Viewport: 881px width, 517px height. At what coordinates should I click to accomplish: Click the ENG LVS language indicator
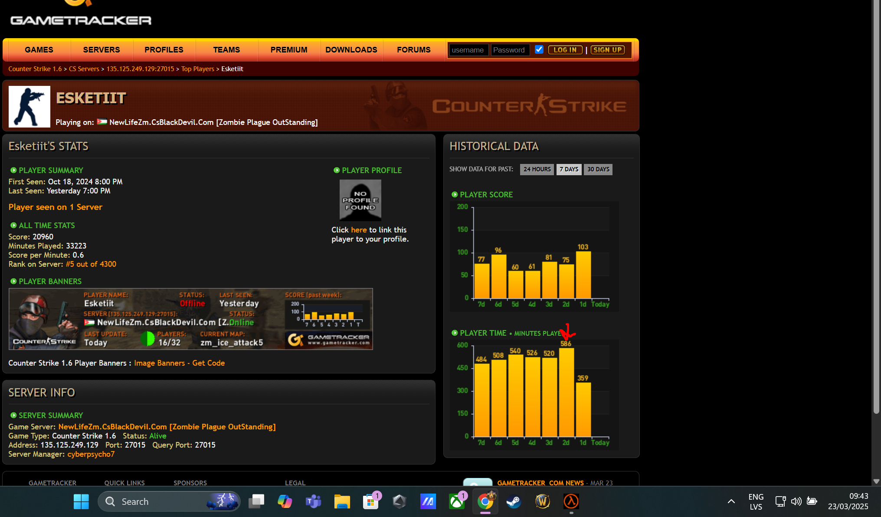pos(756,502)
